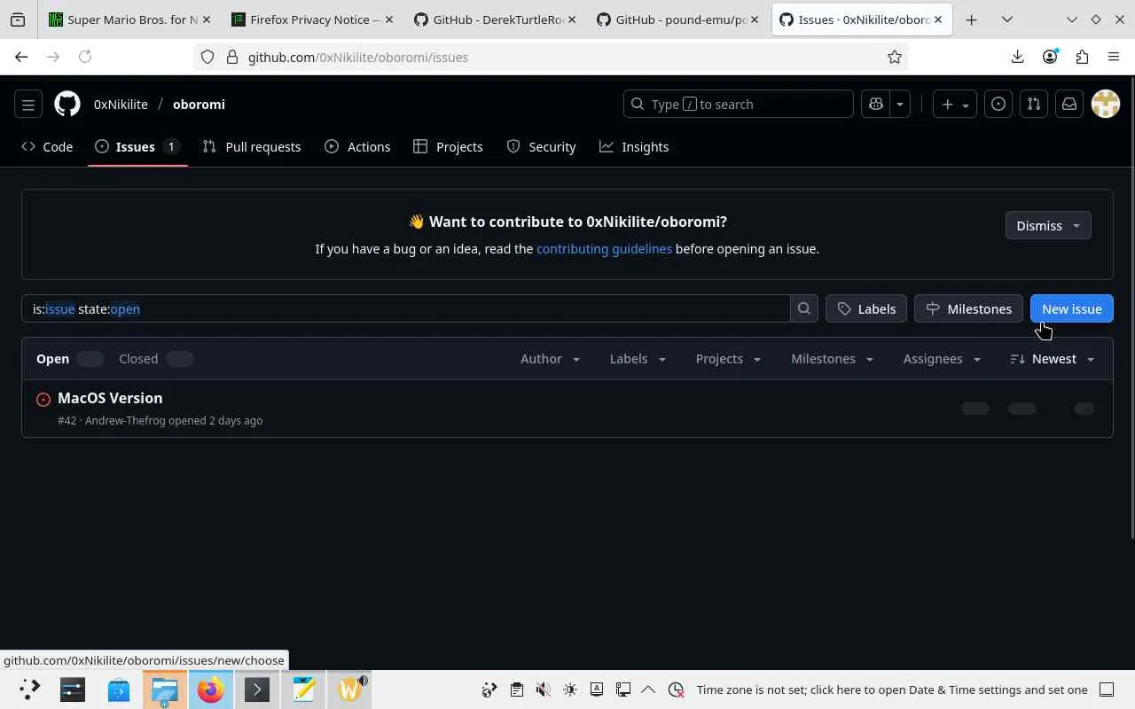Screen dimensions: 1135x709
Task: Switch to Firefox Privacy Notice tab
Action: [x=312, y=19]
